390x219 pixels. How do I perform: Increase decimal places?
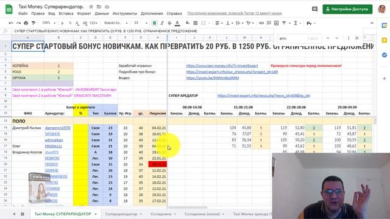pyautogui.click(x=85, y=23)
